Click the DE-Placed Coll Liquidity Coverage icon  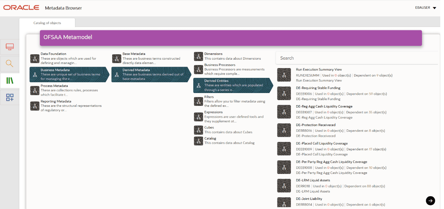(x=284, y=149)
